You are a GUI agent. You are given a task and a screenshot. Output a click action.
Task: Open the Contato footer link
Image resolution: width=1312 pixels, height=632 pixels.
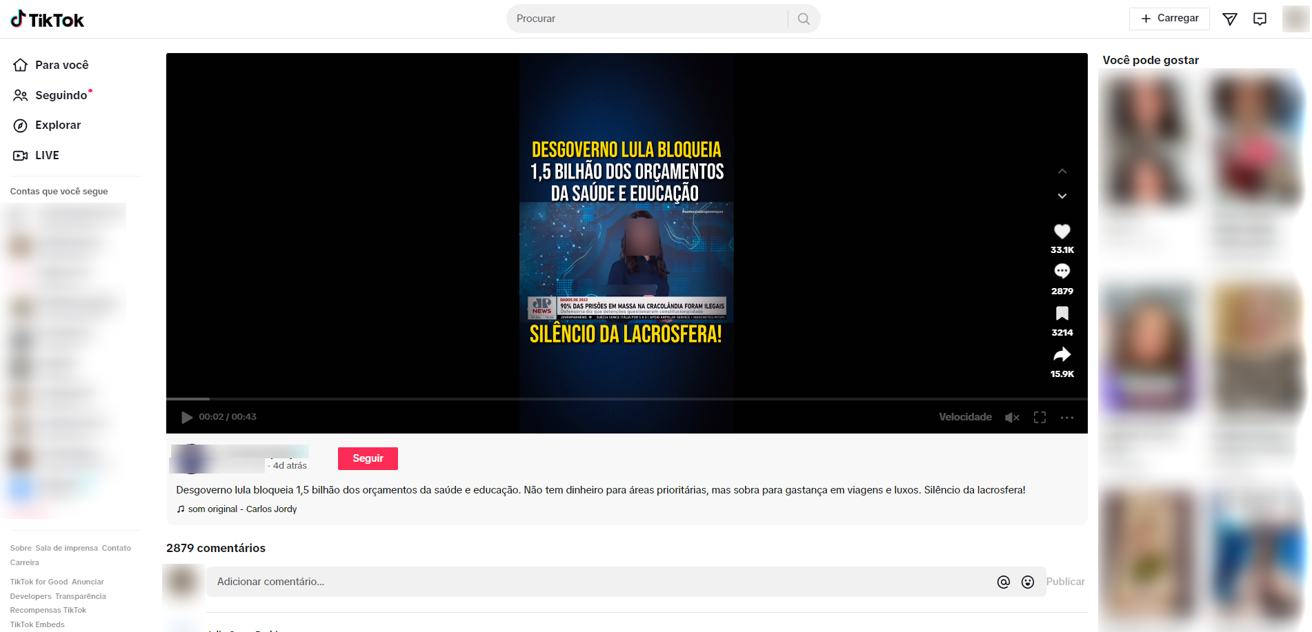[x=117, y=549]
